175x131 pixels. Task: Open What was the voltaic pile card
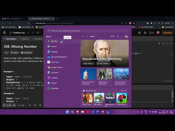[x=104, y=77]
